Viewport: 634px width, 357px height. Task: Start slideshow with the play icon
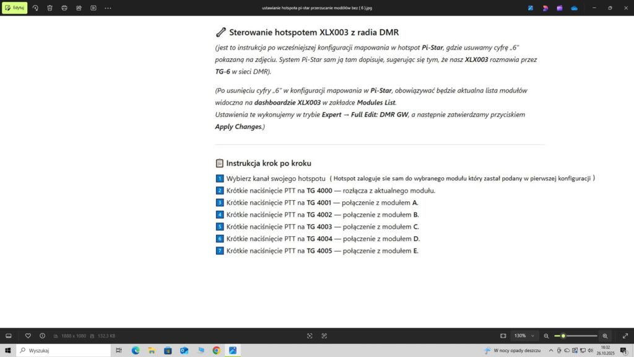(x=93, y=8)
